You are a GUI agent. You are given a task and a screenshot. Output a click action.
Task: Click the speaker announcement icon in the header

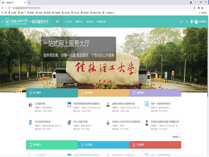point(186,22)
